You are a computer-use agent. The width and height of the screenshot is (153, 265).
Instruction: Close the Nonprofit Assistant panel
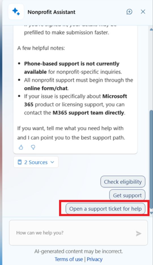click(143, 12)
